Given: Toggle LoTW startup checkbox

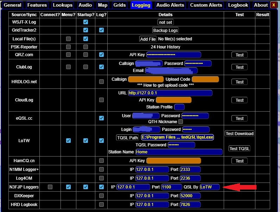Looking at the screenshot, I should pos(85,140).
